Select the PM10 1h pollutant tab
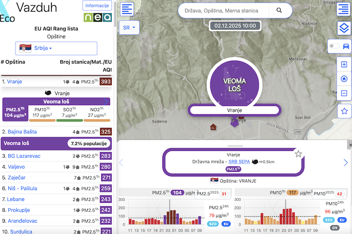This screenshot has width=352, height=234. point(43,113)
